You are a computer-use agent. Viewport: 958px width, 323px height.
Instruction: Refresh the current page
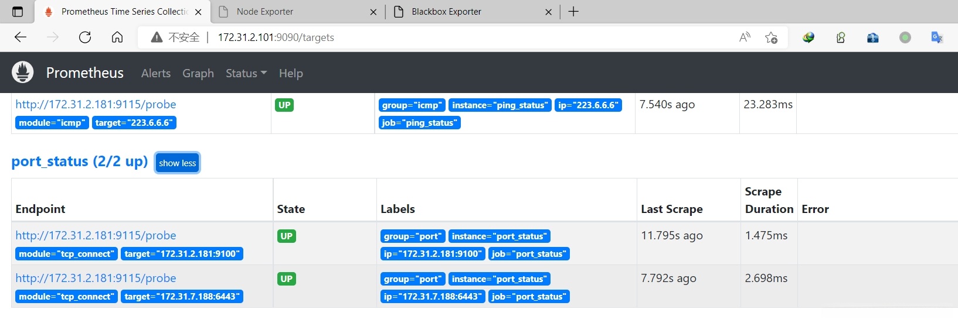pos(85,37)
